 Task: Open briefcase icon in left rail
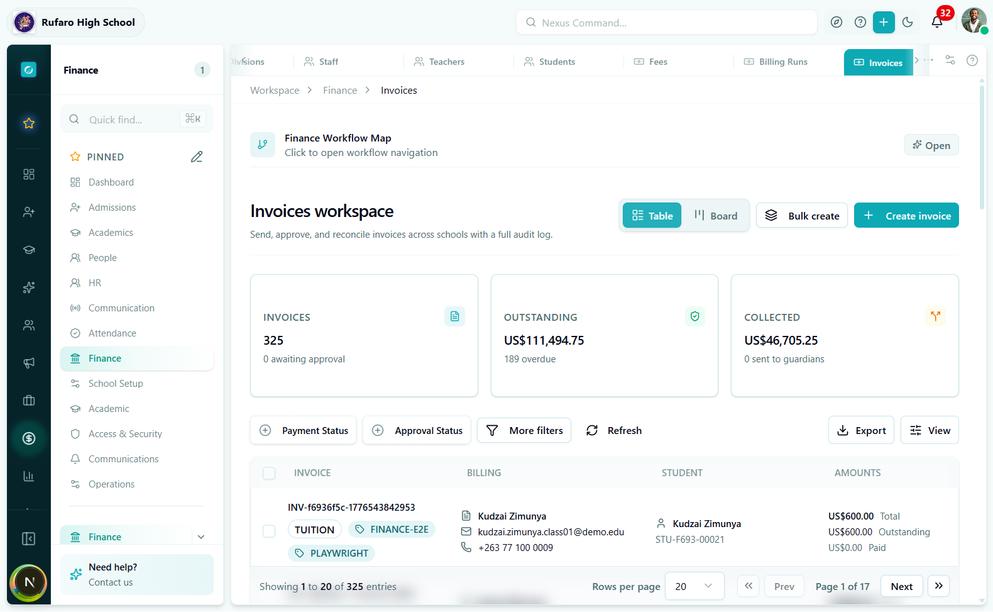[x=29, y=401]
